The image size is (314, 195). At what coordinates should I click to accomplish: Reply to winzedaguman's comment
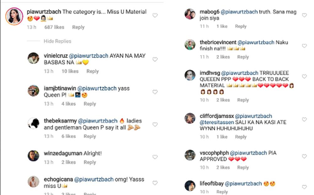(89, 162)
